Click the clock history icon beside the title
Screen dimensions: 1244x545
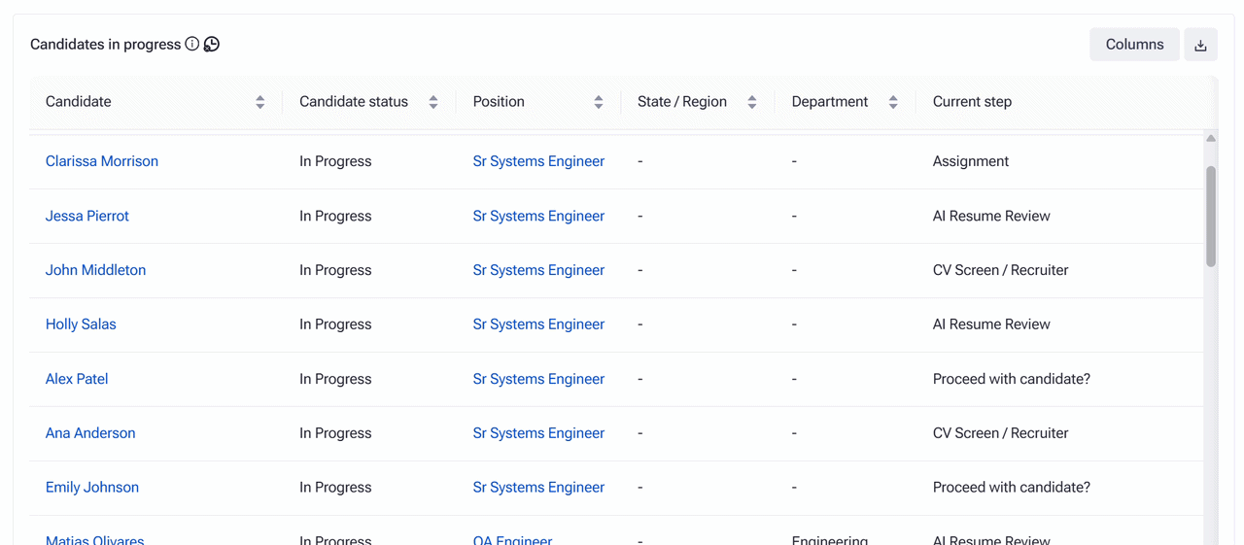click(211, 44)
